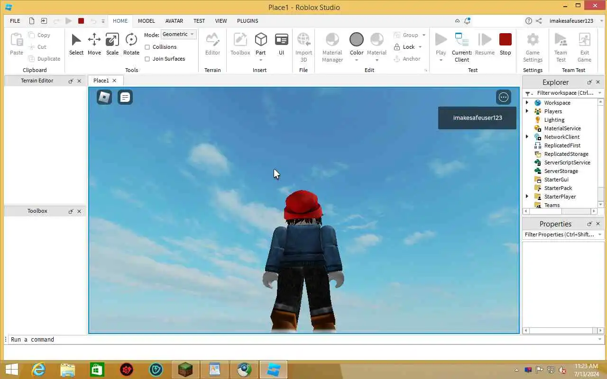Open the Play dropdown arrow
607x379 pixels.
coord(441,60)
